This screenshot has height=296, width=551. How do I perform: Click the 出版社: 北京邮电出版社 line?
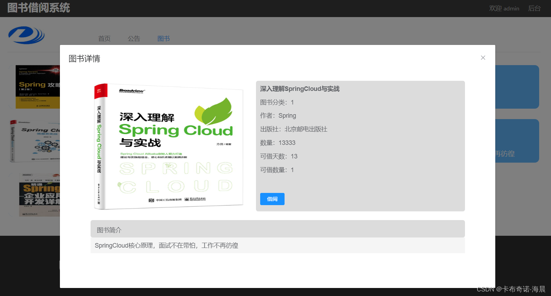(294, 129)
